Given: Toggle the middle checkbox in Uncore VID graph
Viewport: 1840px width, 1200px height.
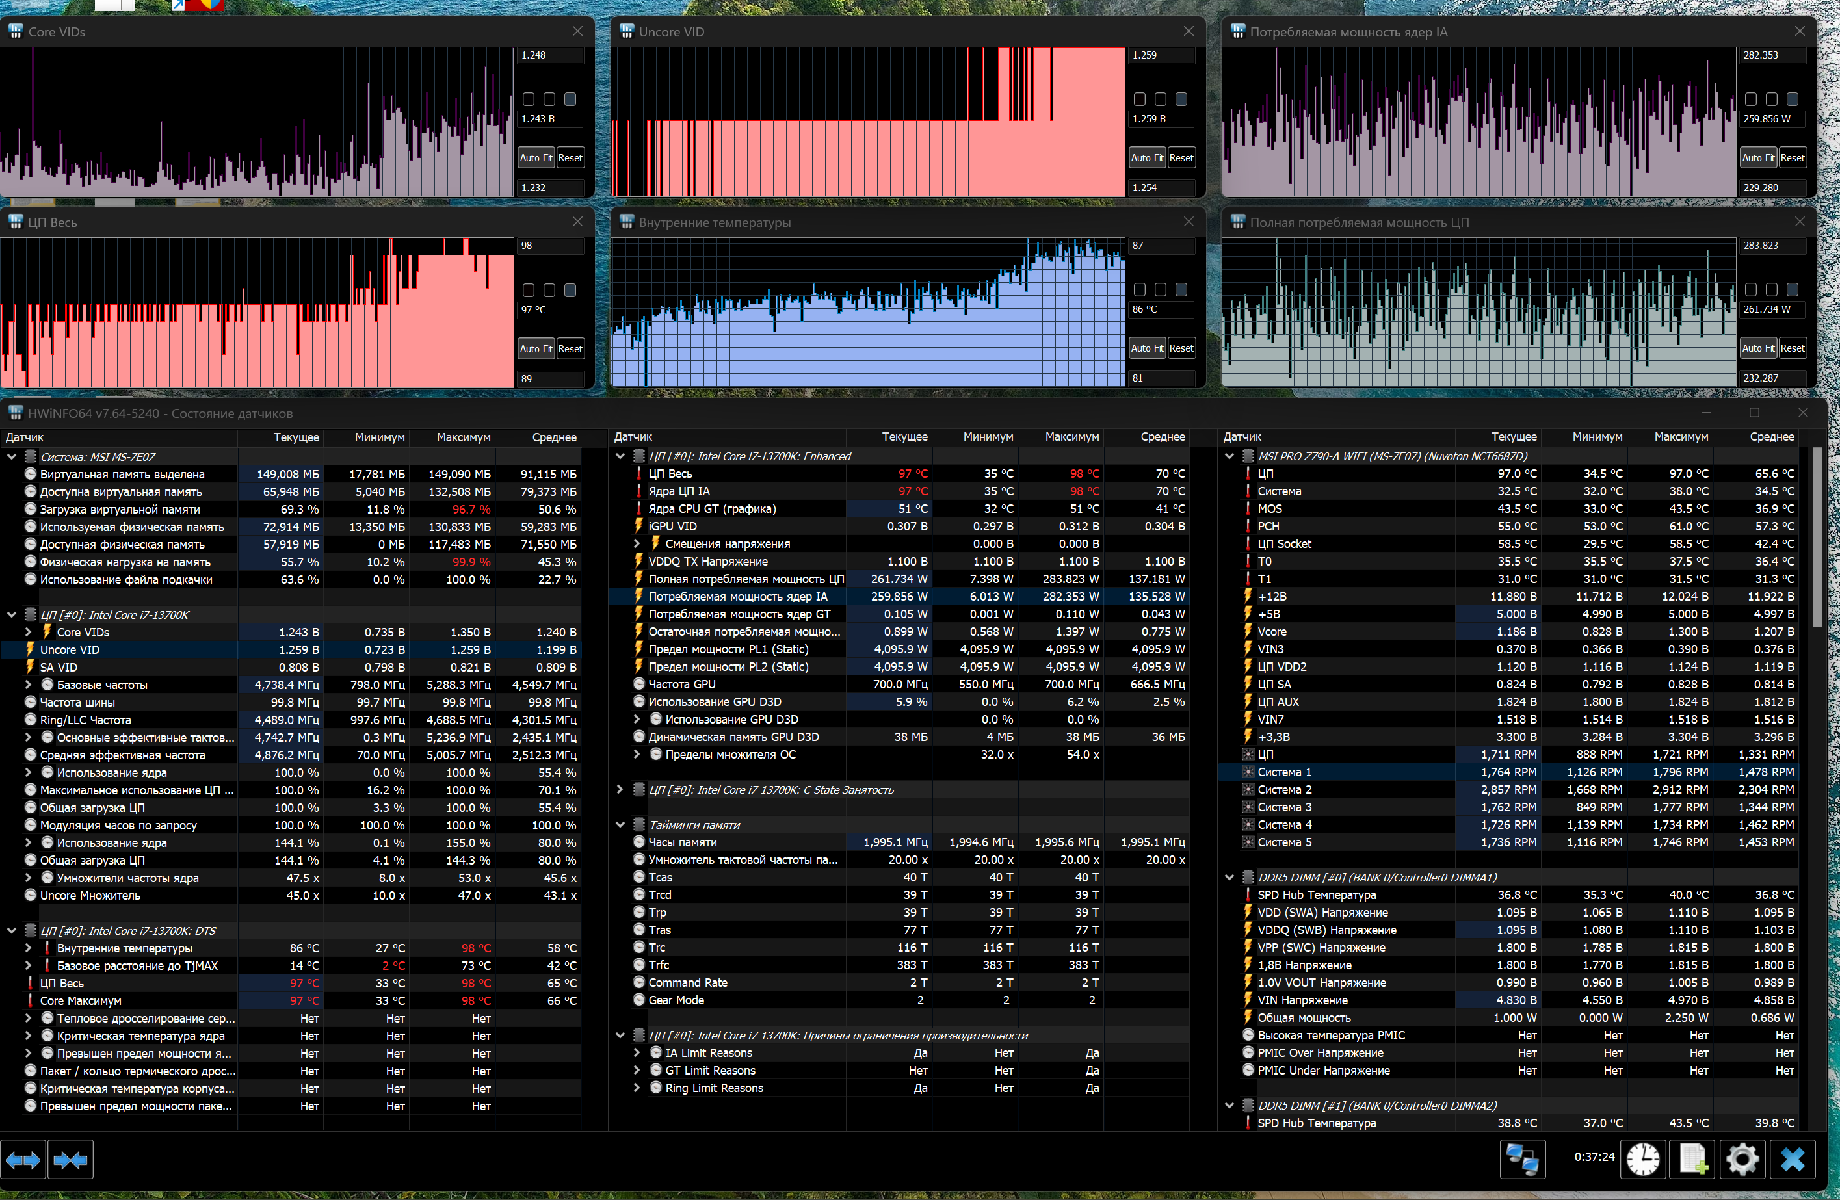Looking at the screenshot, I should pos(1160,99).
